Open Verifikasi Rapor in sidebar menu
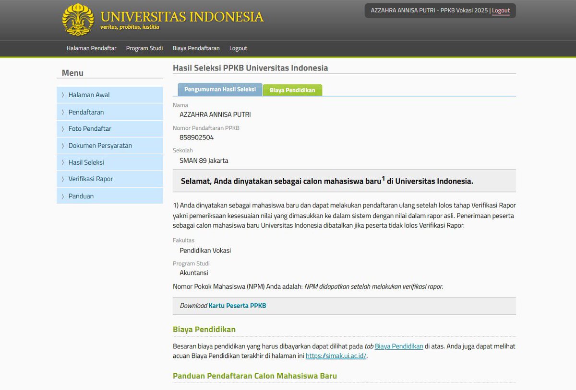Image resolution: width=576 pixels, height=390 pixels. [x=110, y=179]
